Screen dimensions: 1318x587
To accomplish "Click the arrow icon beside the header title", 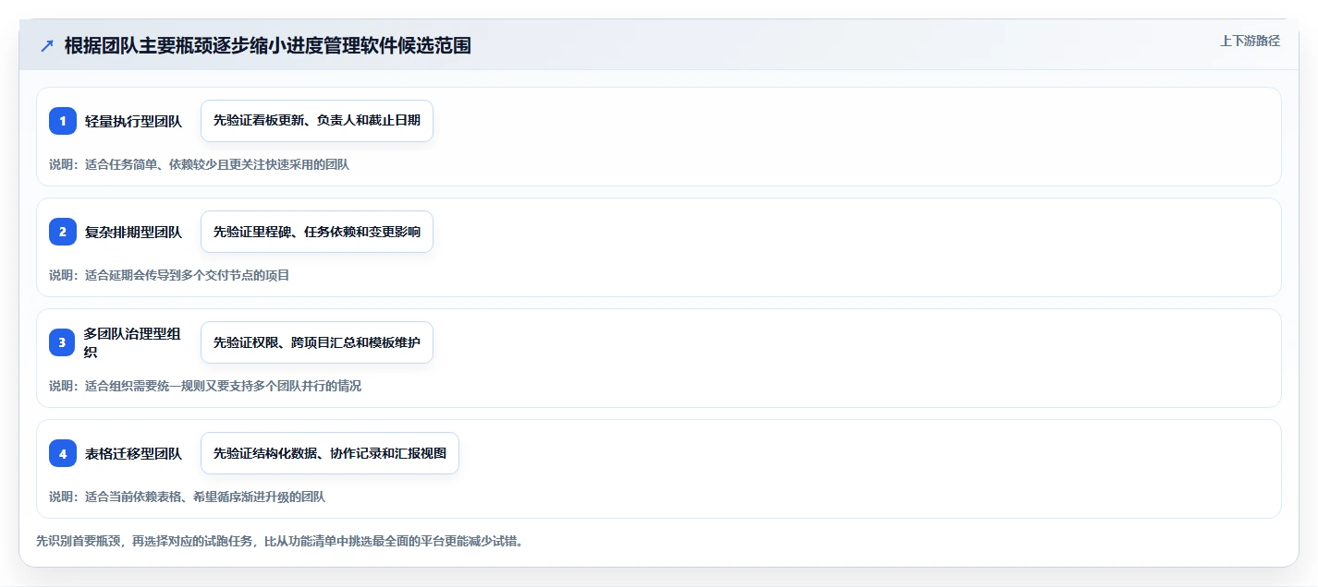I will pyautogui.click(x=47, y=46).
